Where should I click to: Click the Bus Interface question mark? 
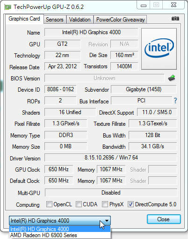175,101
